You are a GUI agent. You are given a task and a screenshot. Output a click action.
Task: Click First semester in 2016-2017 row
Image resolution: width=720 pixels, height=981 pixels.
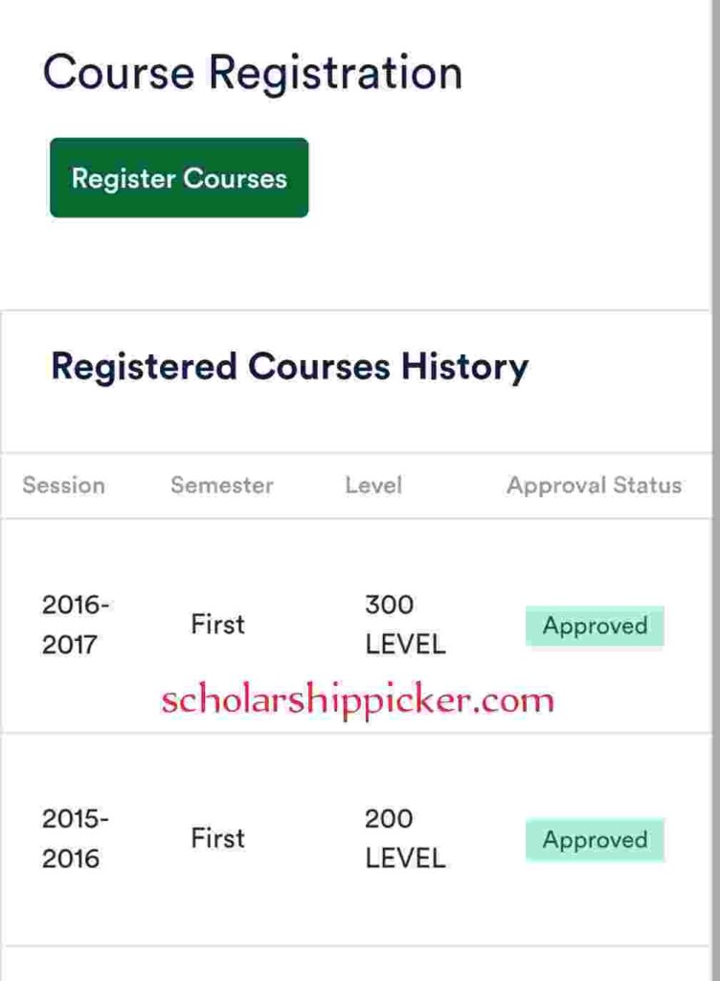pyautogui.click(x=218, y=625)
